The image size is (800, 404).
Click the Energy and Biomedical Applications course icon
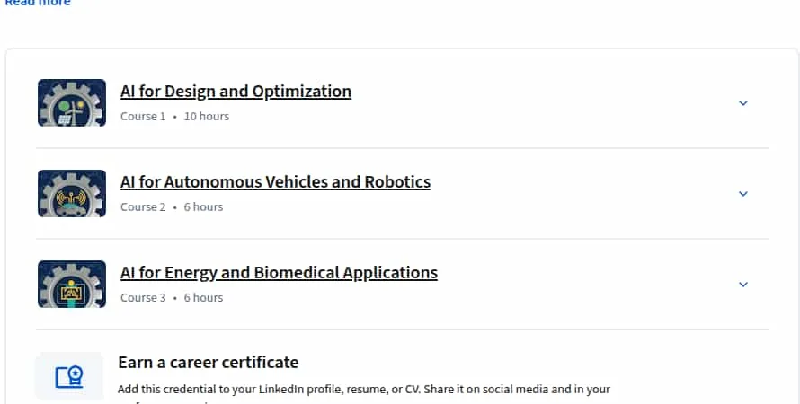tap(72, 284)
